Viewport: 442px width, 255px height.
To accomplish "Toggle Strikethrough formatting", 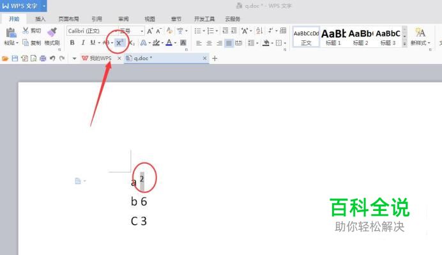I will pyautogui.click(x=106, y=43).
